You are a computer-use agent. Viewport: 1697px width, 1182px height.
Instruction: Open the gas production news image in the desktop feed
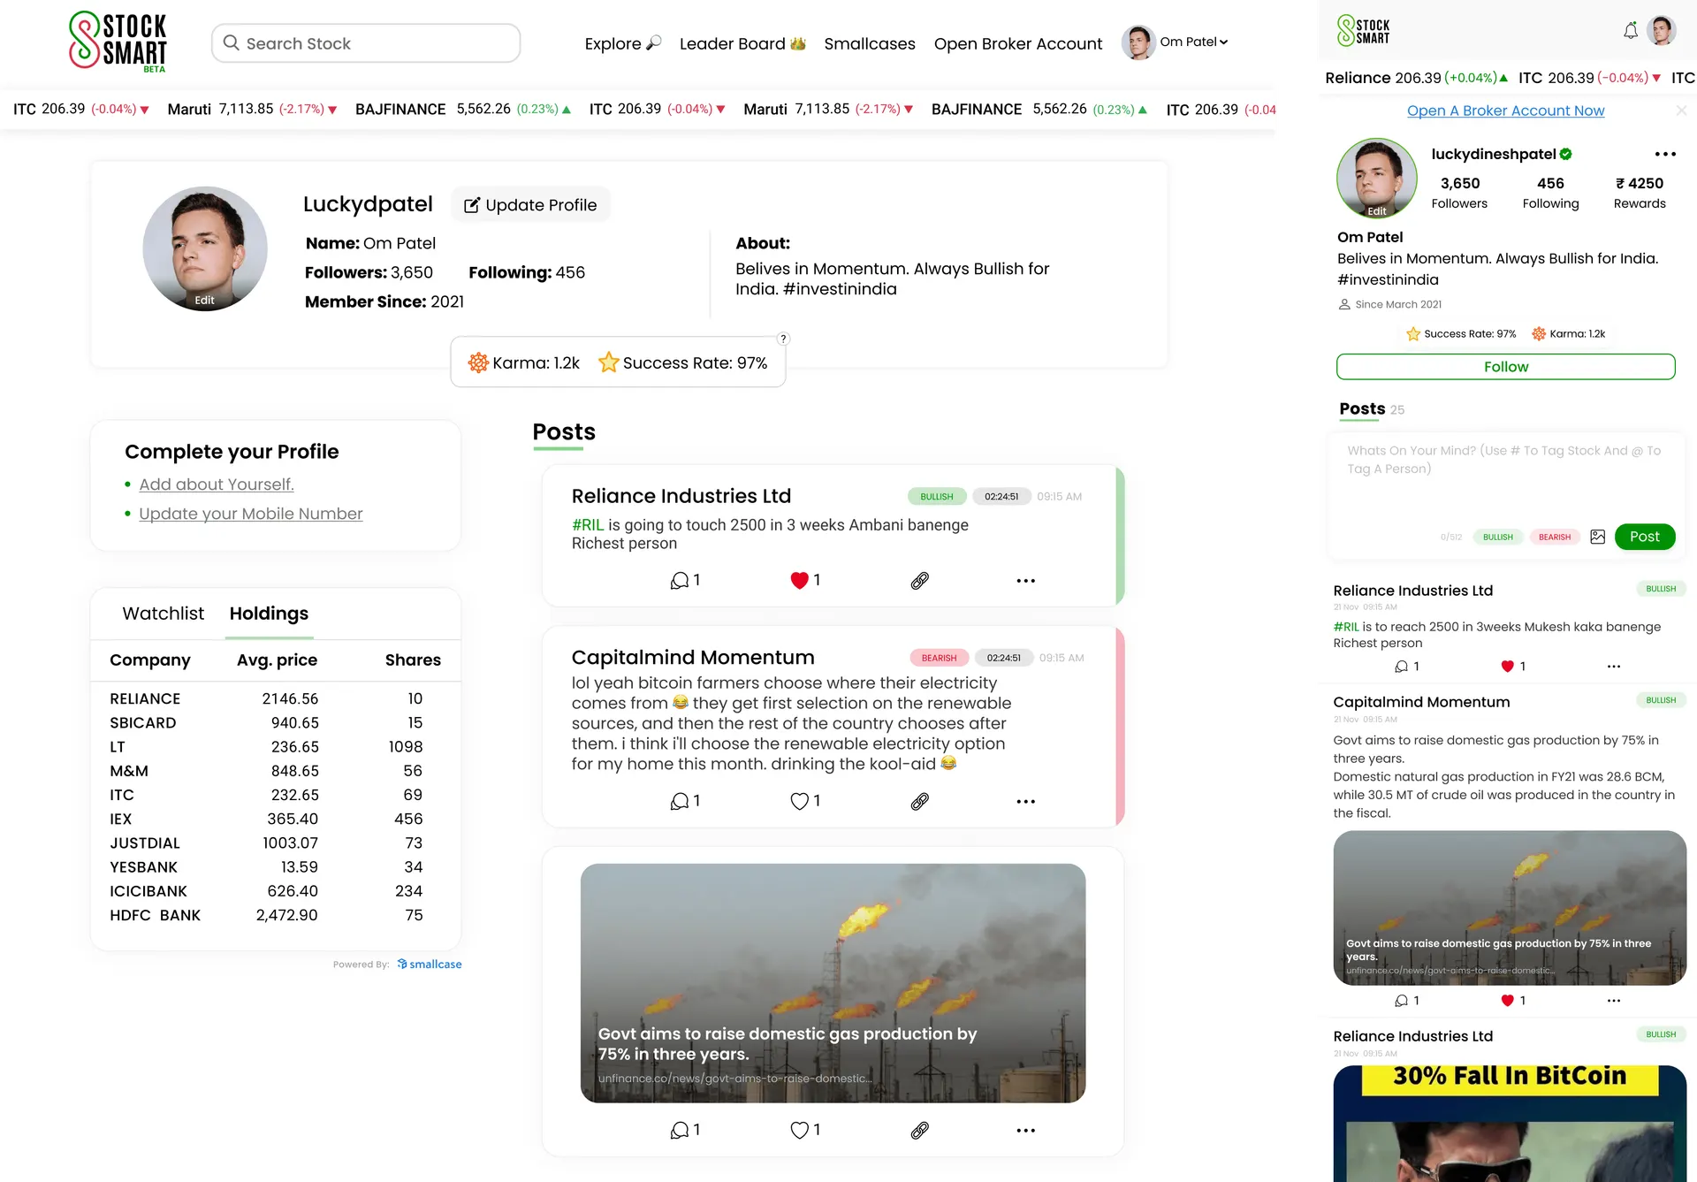[x=833, y=983]
